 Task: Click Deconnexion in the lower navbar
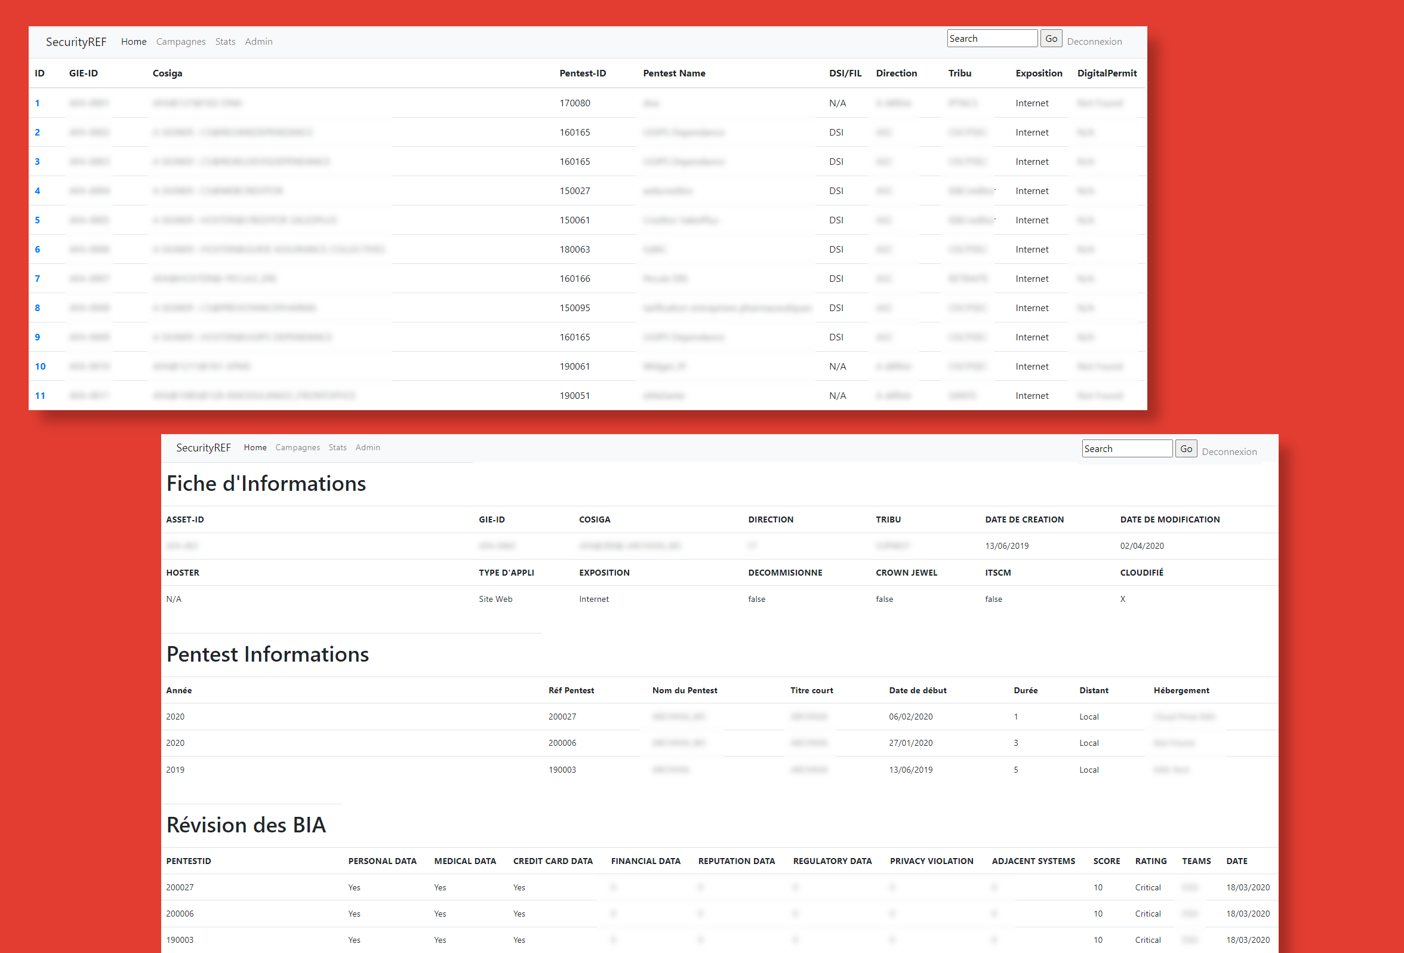click(1229, 452)
